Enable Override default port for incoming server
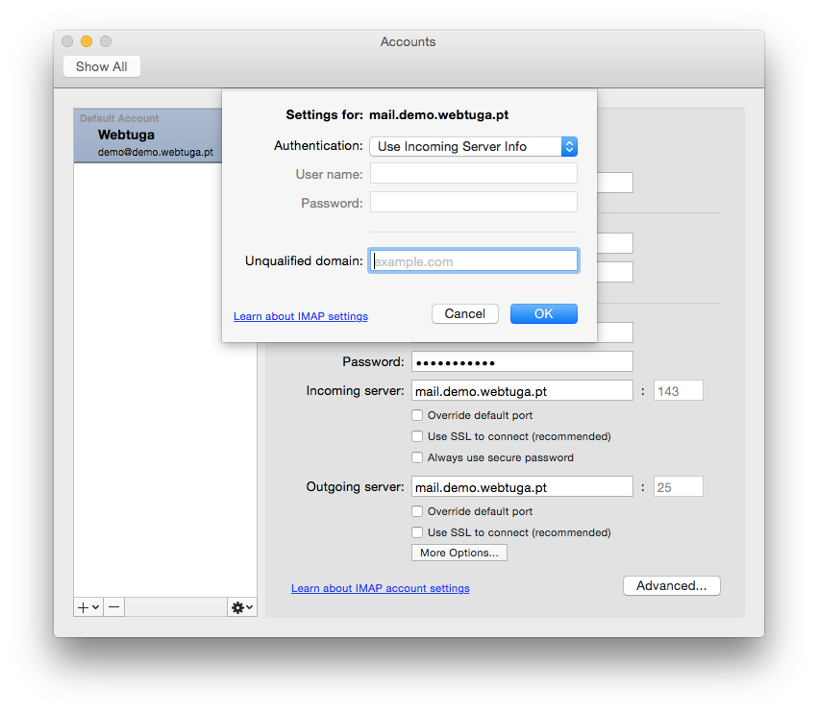Screen dimensions: 818x714 coord(417,414)
